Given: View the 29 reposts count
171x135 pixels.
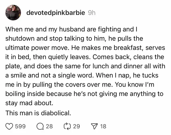Looking at the screenshot, I should tap(77, 126).
